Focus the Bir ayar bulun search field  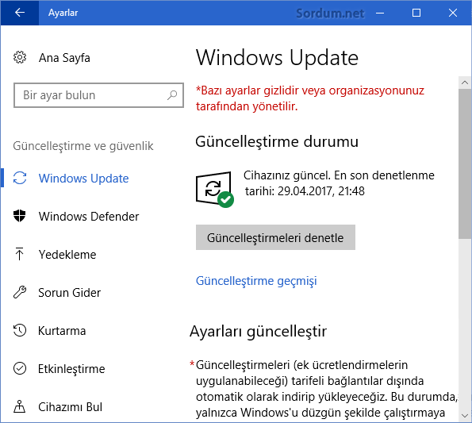tap(98, 95)
